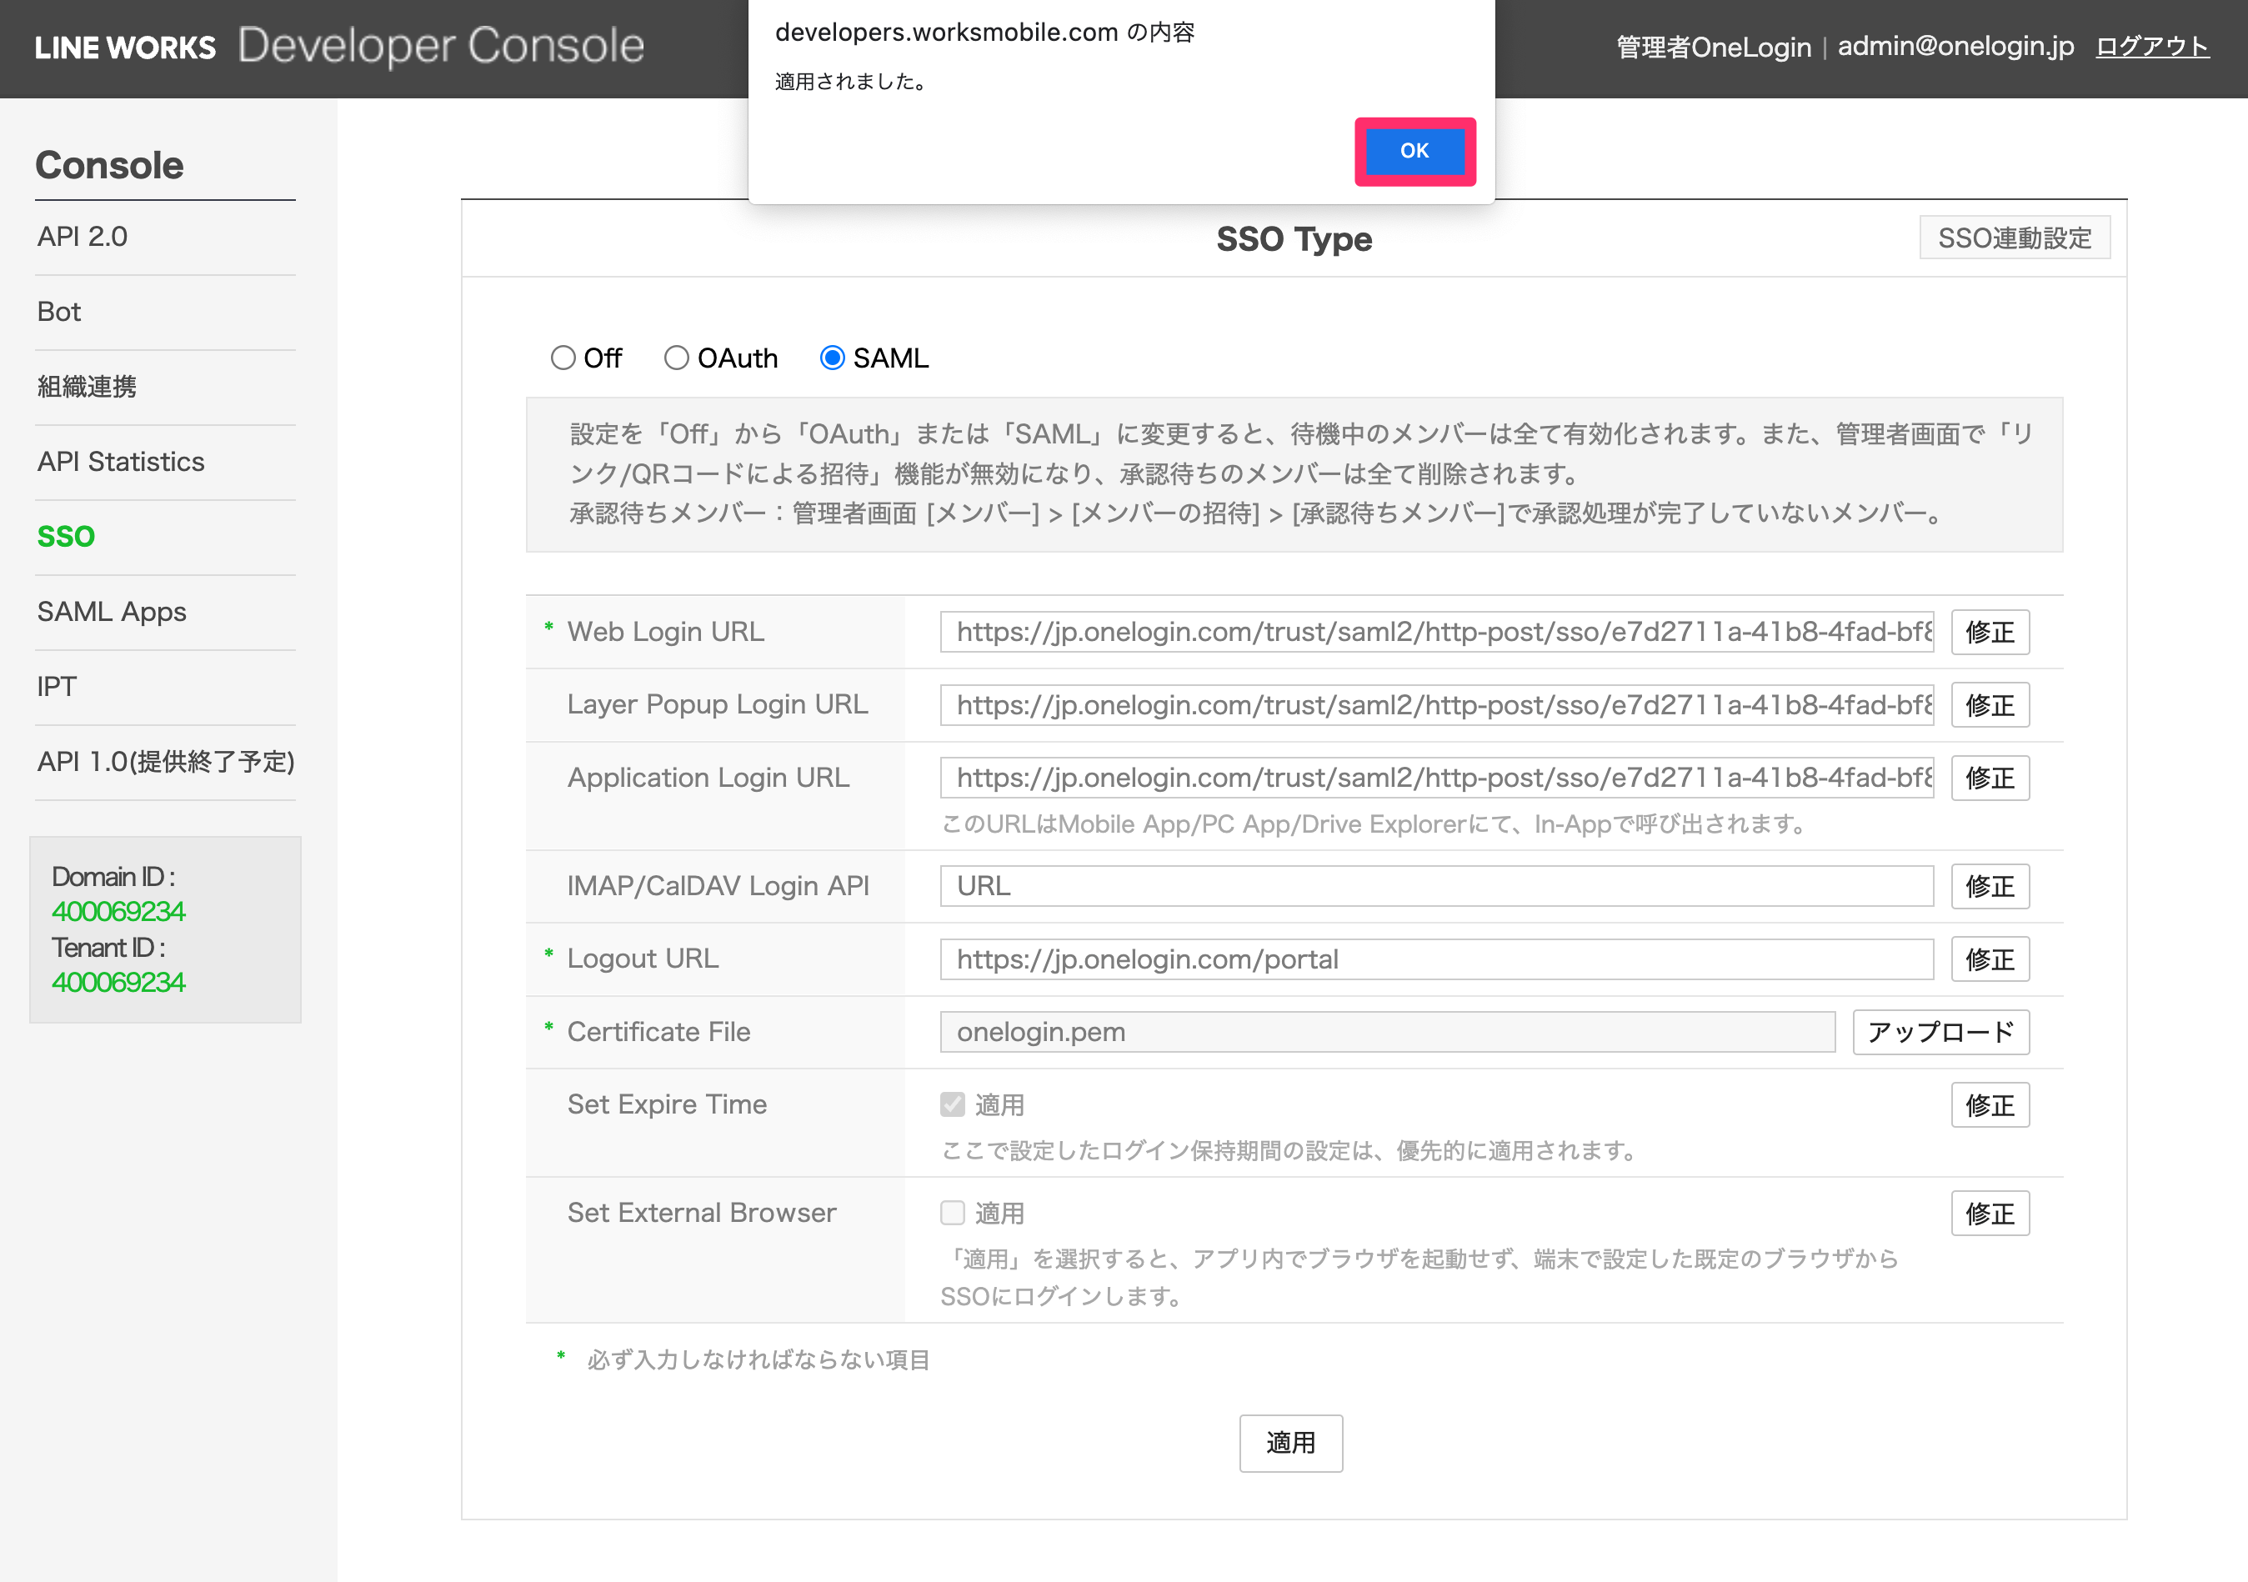Viewport: 2248px width, 1582px height.
Task: Click the SSO連動設定 button
Action: pos(2014,238)
